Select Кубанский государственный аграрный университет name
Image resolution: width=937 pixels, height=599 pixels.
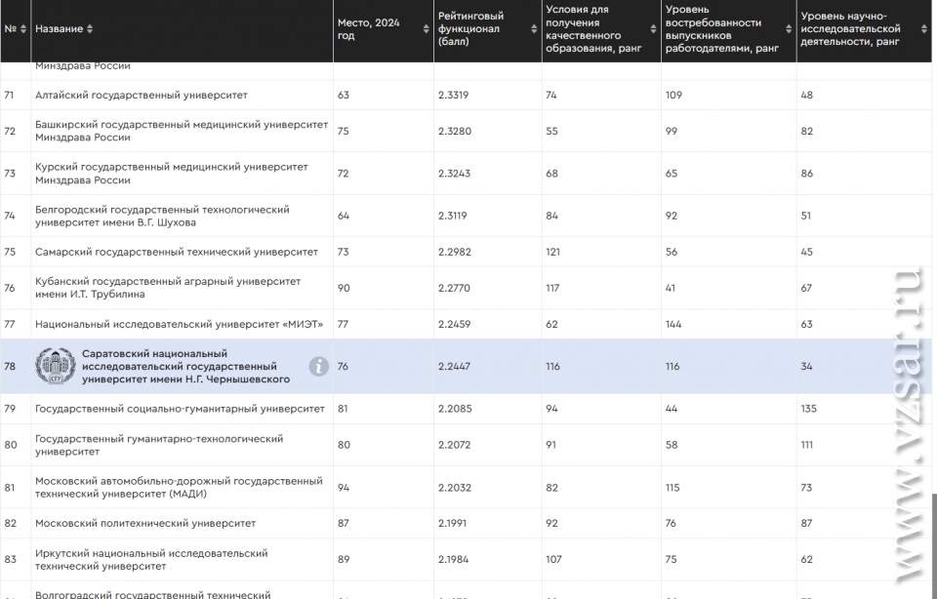pyautogui.click(x=168, y=288)
